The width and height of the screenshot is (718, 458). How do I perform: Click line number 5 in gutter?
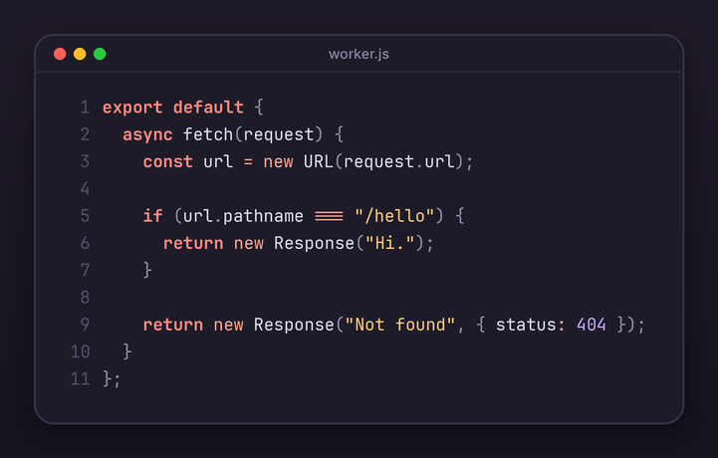[85, 216]
